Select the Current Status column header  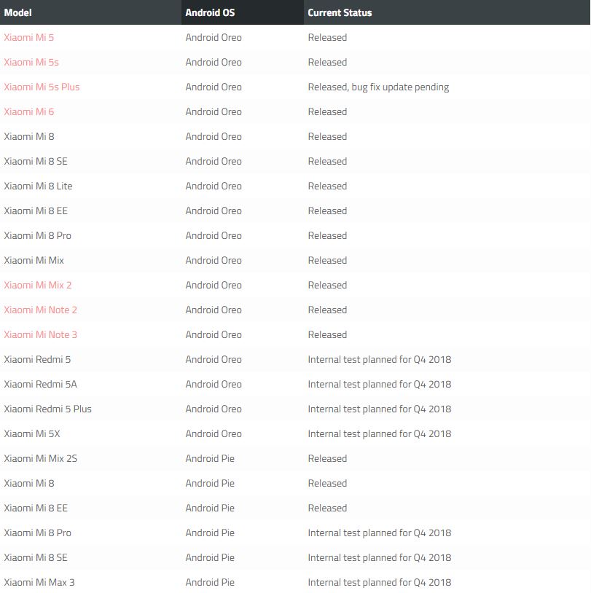pos(340,12)
